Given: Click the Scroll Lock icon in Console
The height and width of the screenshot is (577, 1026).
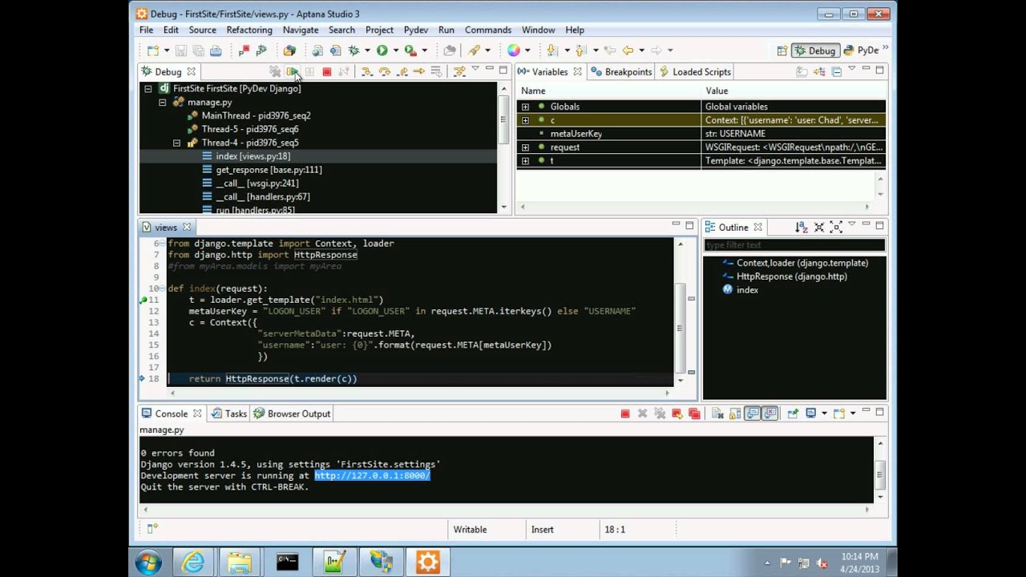Looking at the screenshot, I should click(x=735, y=414).
